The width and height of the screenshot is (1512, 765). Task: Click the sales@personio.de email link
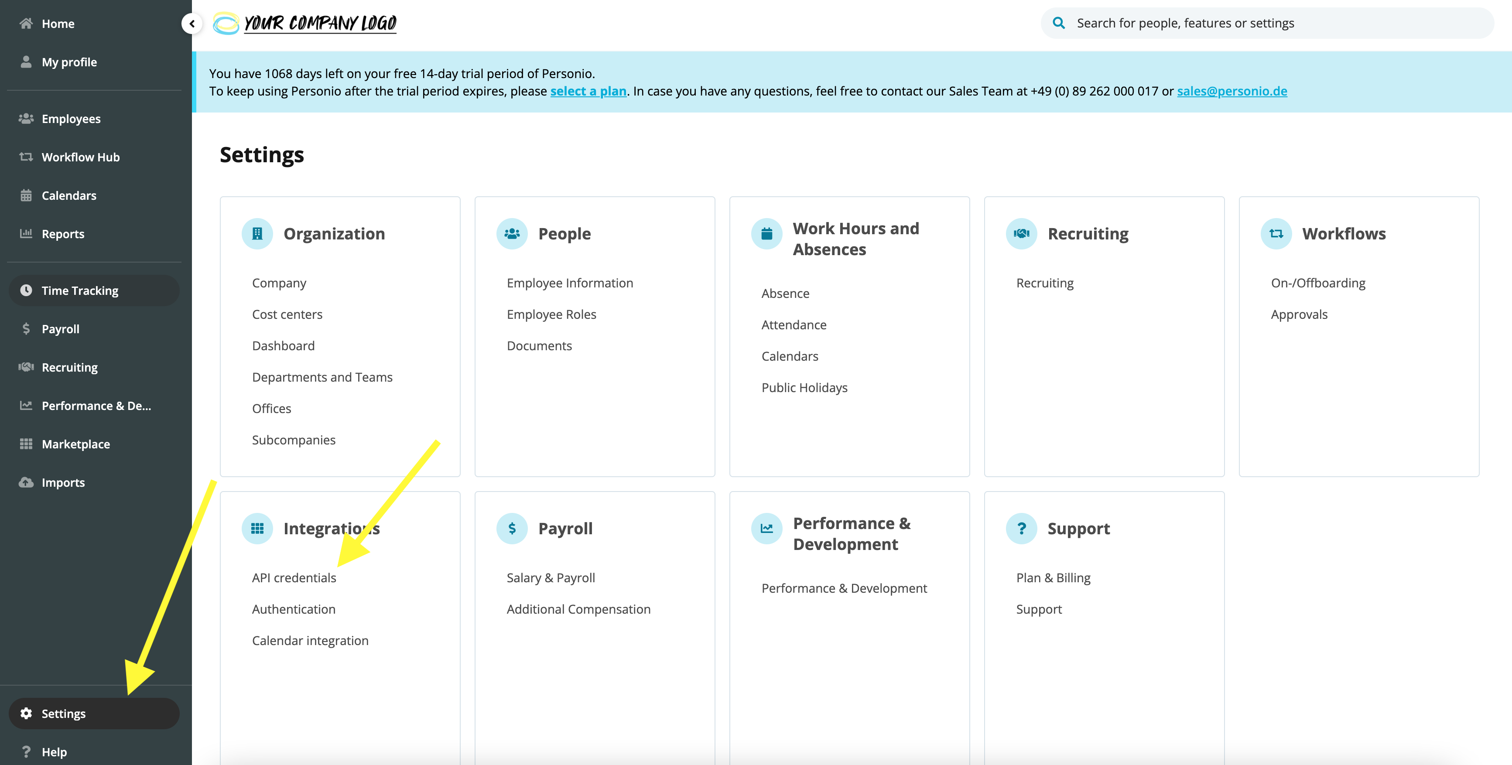1232,91
